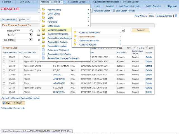This screenshot has width=179, height=134.
Task: Click the Collections Workbench page icon
Action: (43, 50)
